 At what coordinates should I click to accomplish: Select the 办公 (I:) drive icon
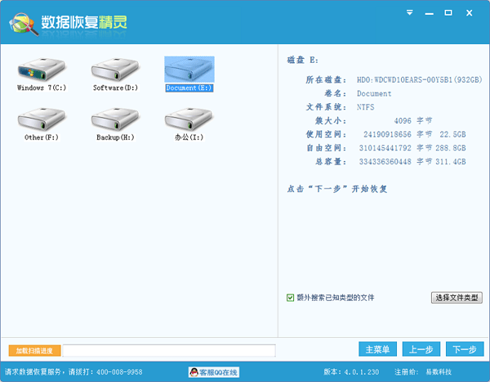click(189, 124)
